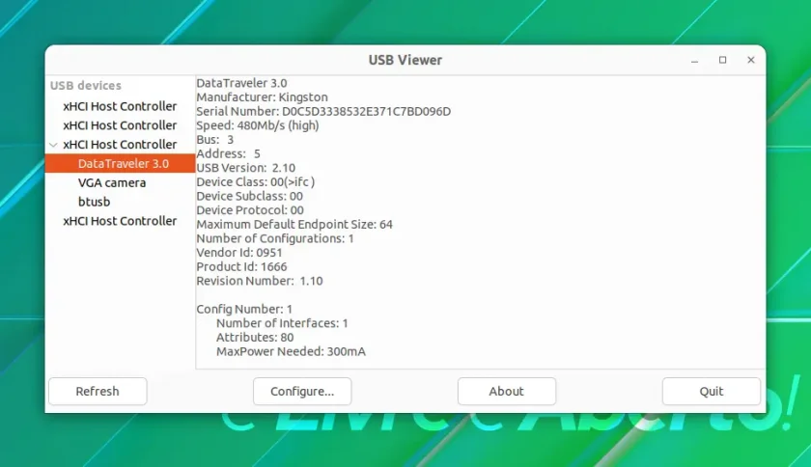Quit the USB Viewer
The height and width of the screenshot is (467, 811).
pyautogui.click(x=712, y=391)
